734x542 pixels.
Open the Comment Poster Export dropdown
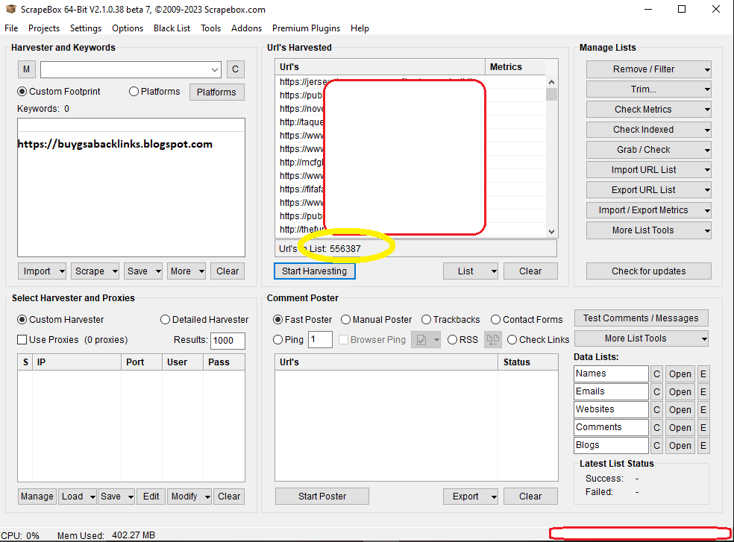coord(494,497)
